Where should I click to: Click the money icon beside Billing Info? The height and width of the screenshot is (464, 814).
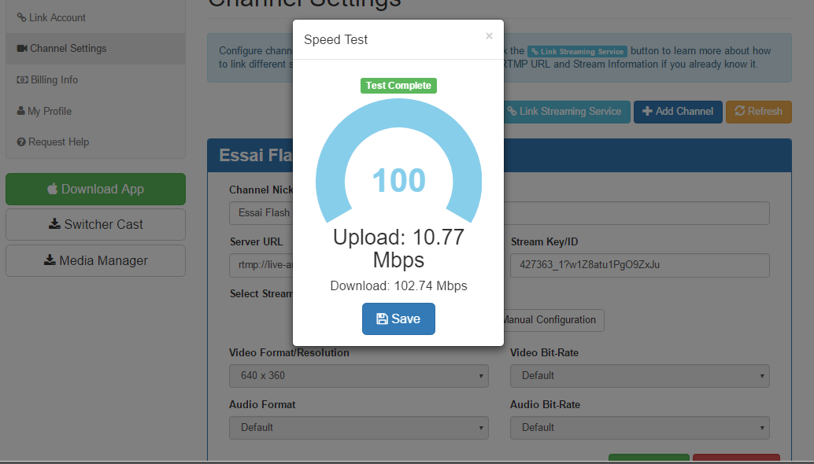[22, 80]
